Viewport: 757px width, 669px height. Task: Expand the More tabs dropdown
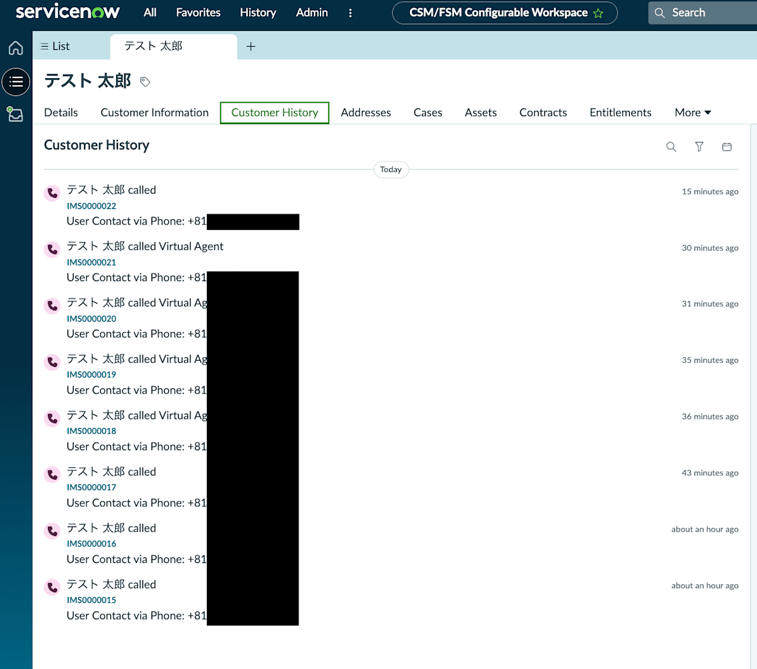(693, 113)
